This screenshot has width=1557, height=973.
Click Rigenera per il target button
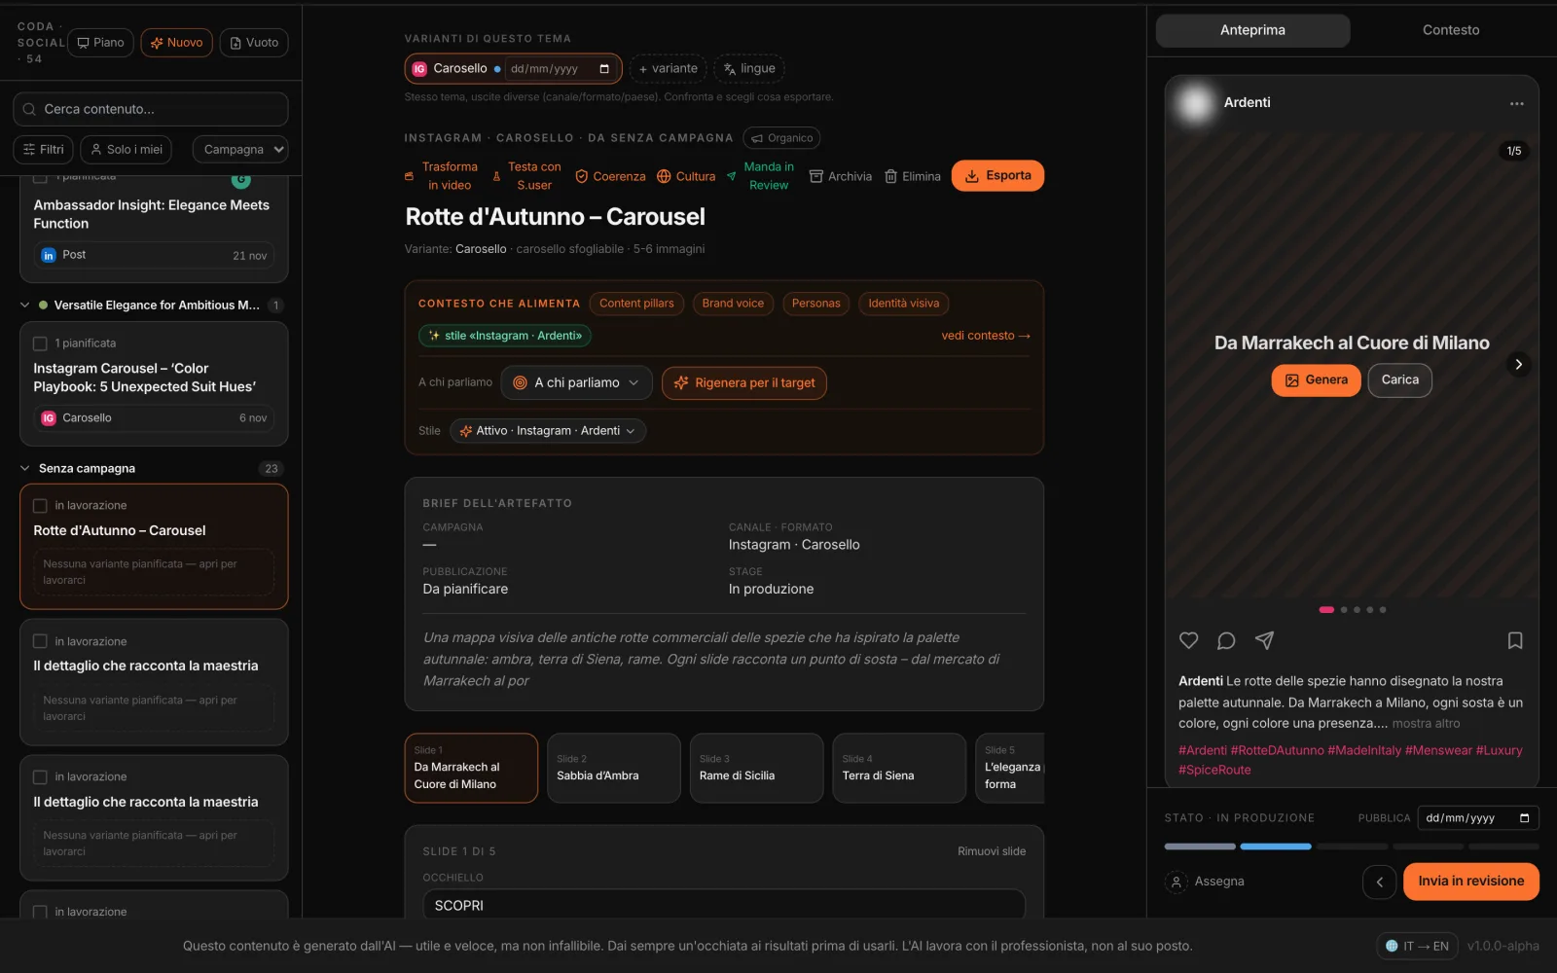[744, 382]
